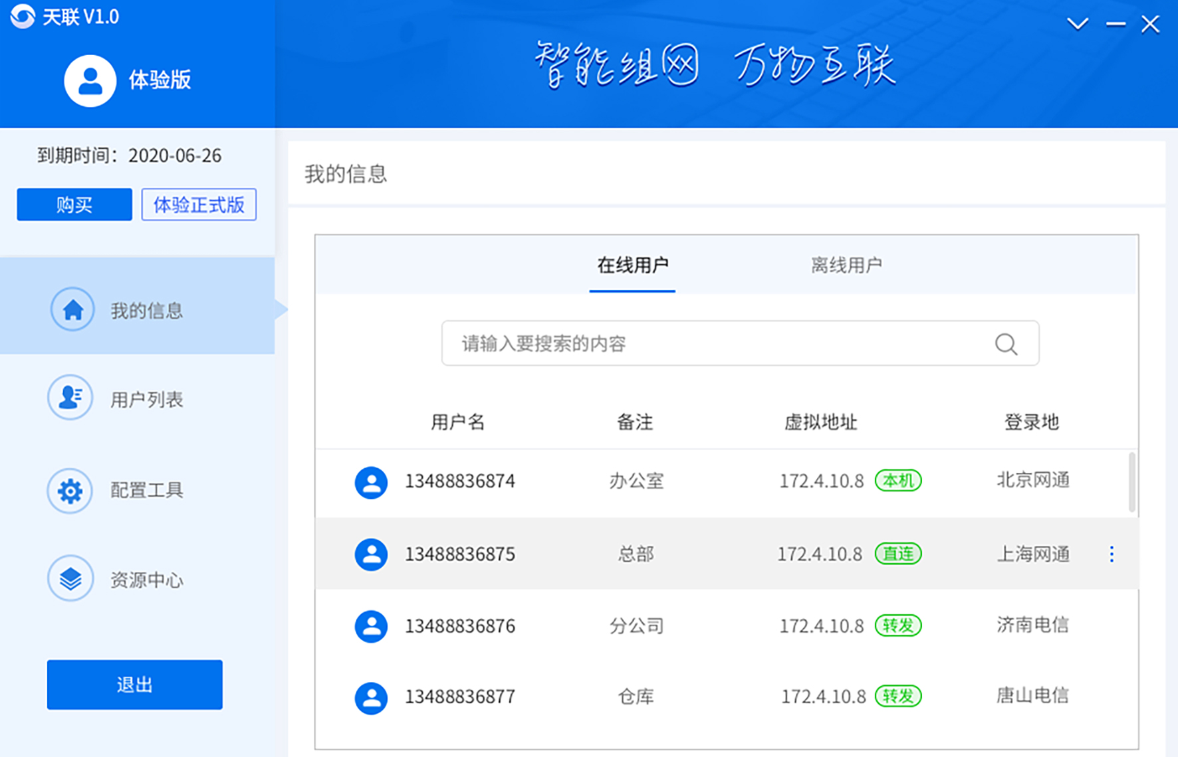Expand the title bar dropdown chevron
This screenshot has width=1178, height=757.
click(1077, 25)
